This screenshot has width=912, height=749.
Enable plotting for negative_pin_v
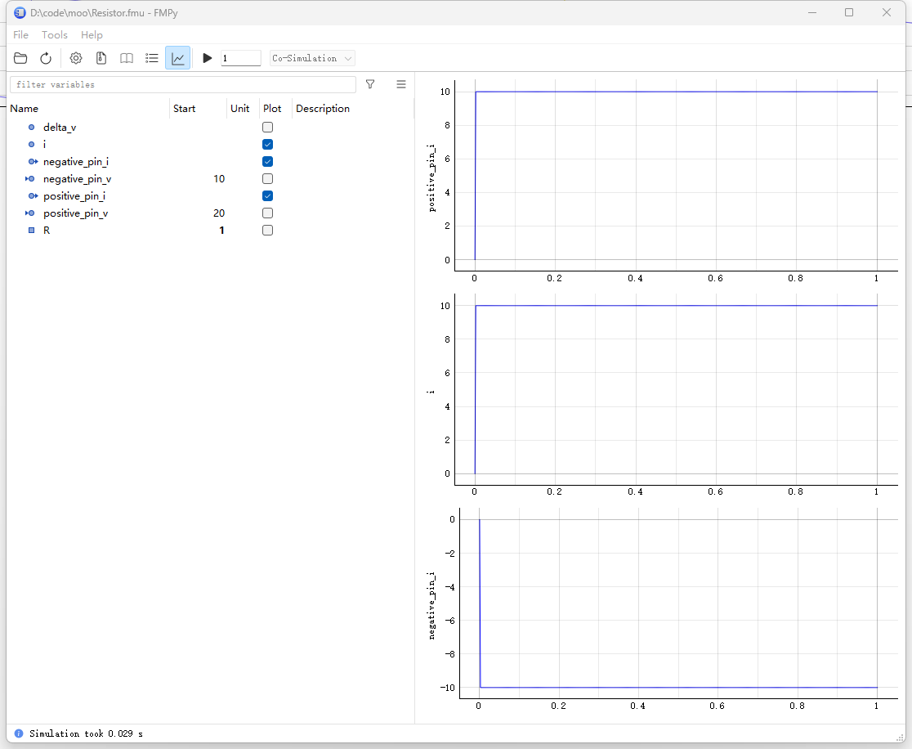(x=267, y=179)
